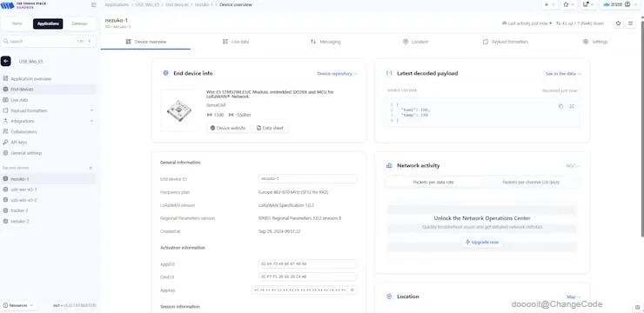Click the Last activity status indicator

pyautogui.click(x=527, y=23)
